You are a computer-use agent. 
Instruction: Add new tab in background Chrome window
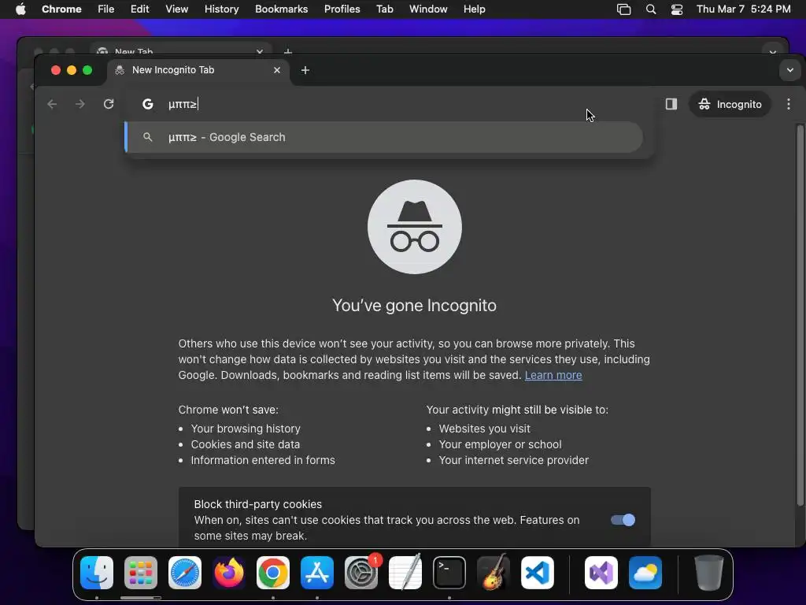(288, 51)
